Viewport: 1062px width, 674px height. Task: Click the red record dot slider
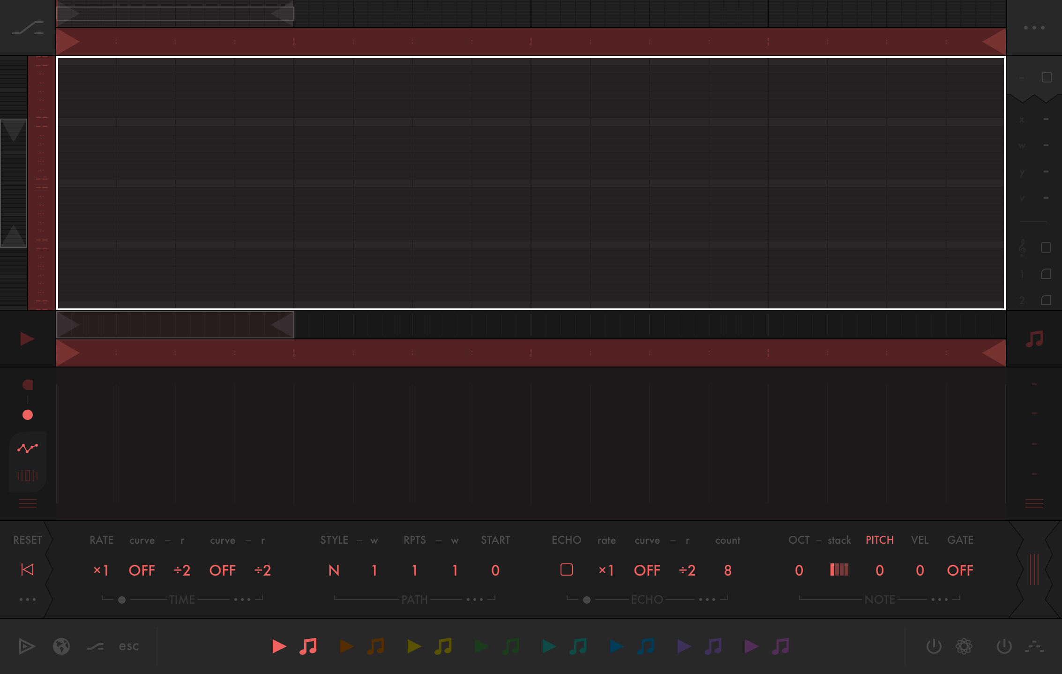click(x=28, y=415)
